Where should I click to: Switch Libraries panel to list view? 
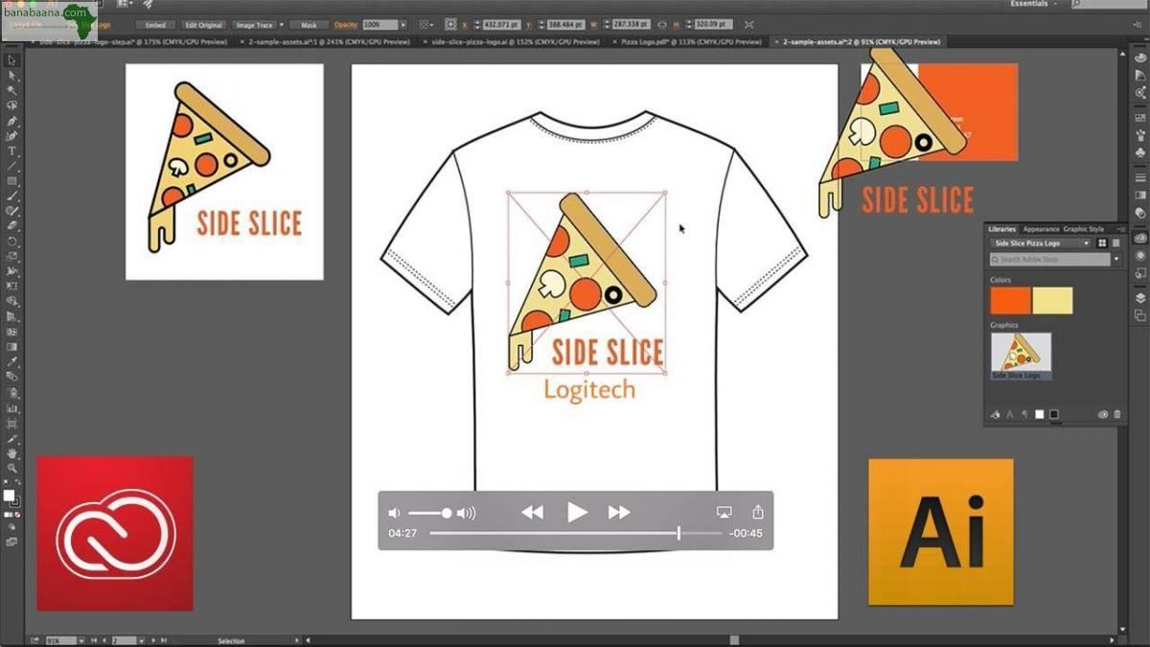pos(1115,243)
